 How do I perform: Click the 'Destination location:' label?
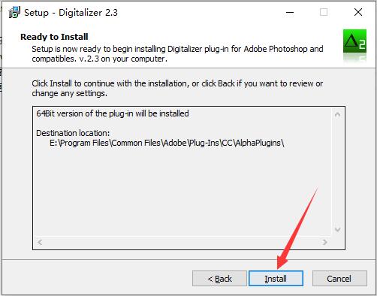[x=73, y=133]
